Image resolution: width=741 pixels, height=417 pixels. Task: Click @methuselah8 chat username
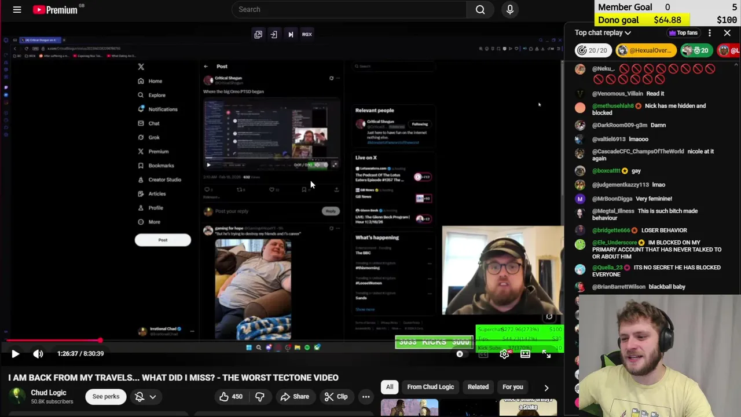pos(612,106)
